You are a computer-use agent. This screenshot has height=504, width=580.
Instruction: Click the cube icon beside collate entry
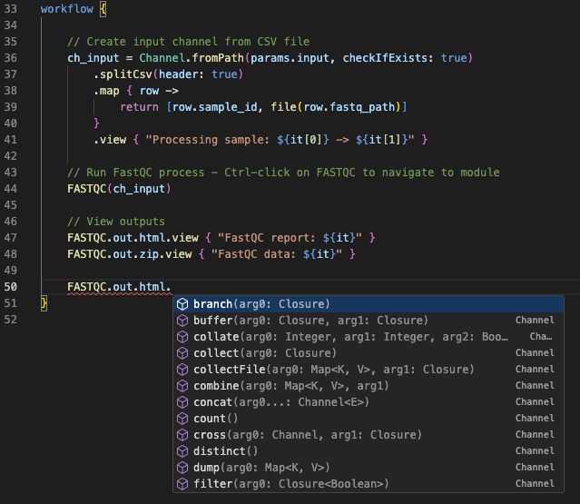pyautogui.click(x=182, y=337)
